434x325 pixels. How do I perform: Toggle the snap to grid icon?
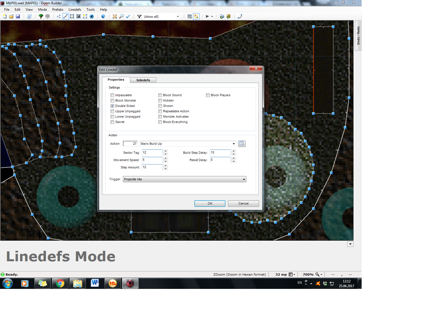(x=190, y=16)
